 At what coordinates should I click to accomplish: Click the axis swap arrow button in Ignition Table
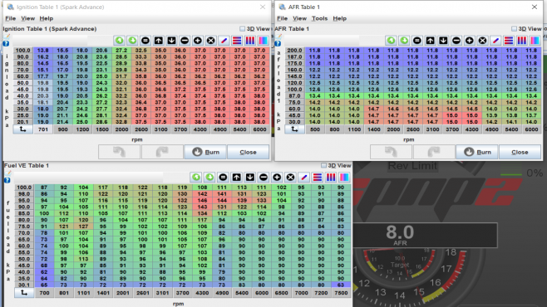pyautogui.click(x=22, y=129)
